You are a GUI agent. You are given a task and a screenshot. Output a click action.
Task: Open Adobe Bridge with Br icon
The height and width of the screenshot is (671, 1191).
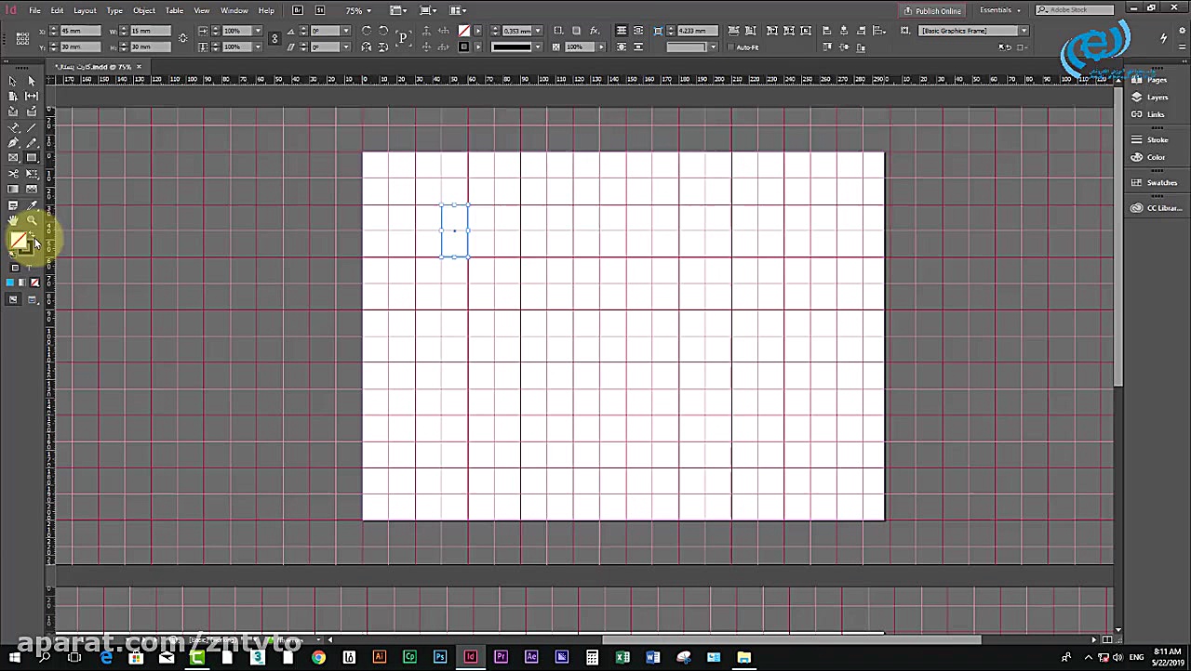coord(298,10)
